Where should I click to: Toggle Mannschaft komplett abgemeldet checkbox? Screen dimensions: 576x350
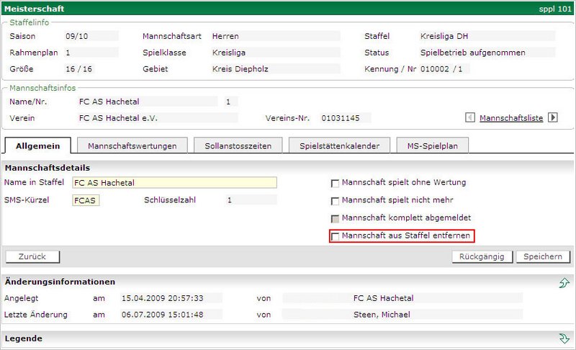(335, 218)
